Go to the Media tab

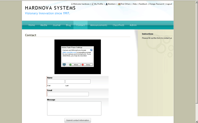(x=44, y=25)
